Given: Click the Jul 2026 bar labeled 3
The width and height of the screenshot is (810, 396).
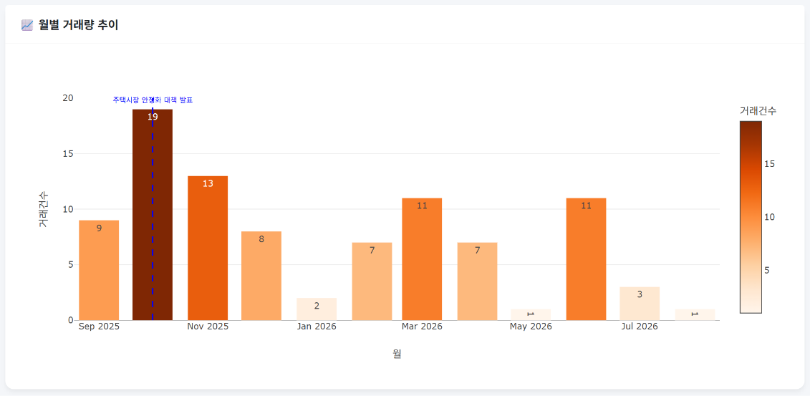Looking at the screenshot, I should pos(640,304).
